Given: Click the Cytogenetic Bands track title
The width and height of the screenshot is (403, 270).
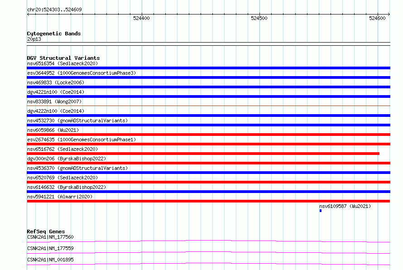Looking at the screenshot, I should coord(54,34).
